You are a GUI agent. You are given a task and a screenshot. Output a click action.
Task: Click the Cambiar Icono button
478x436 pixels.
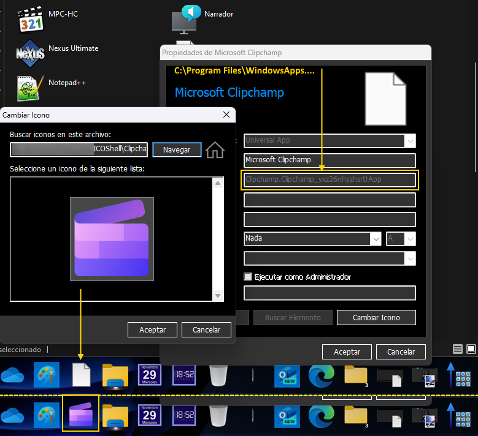tap(376, 317)
